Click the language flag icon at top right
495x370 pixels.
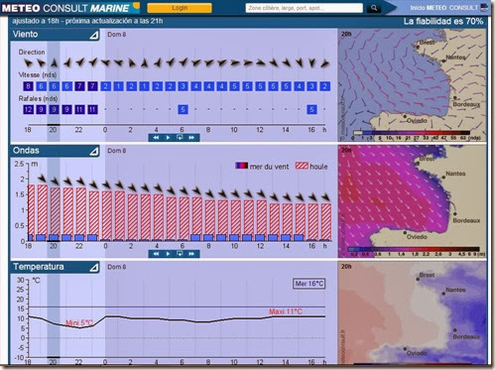coord(485,8)
